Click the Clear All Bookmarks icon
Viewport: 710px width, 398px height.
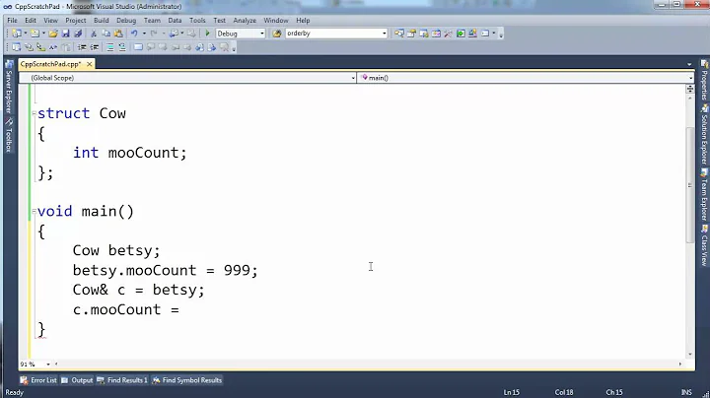(224, 47)
